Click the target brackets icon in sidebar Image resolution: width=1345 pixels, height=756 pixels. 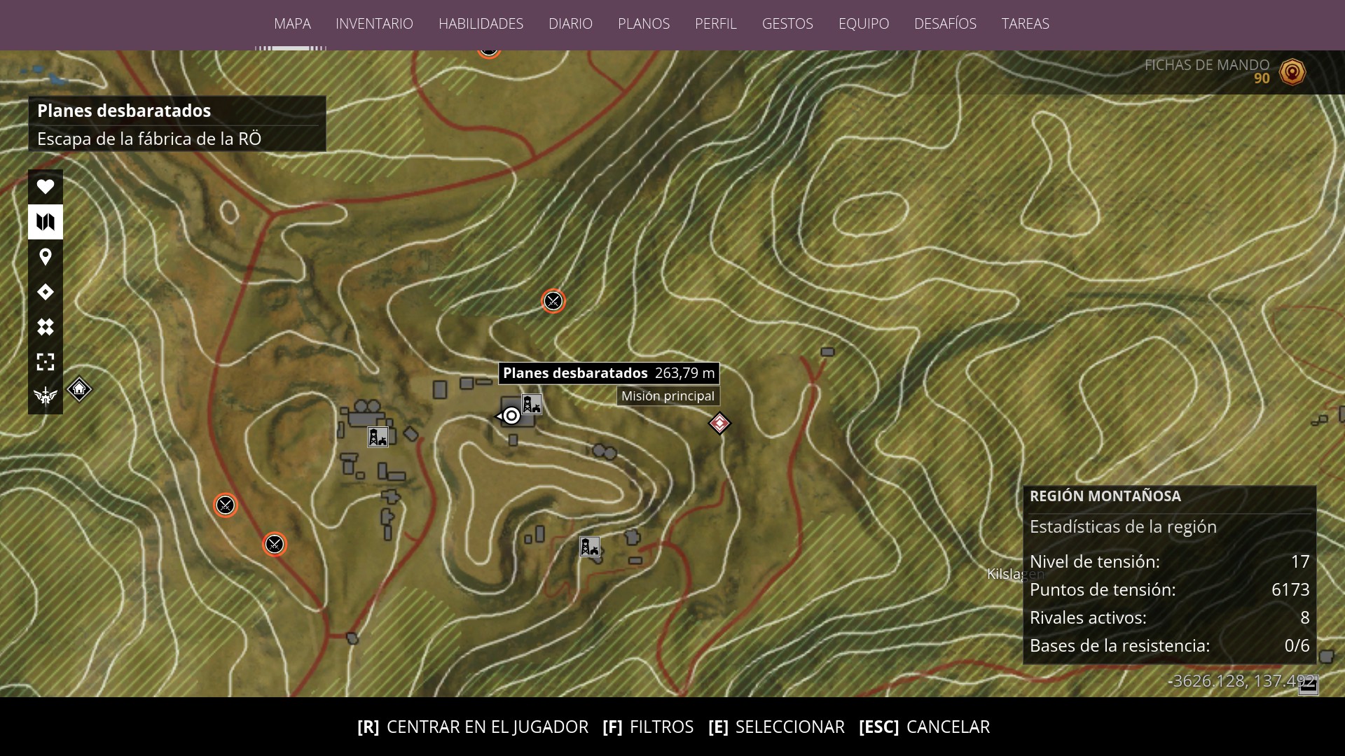click(46, 362)
